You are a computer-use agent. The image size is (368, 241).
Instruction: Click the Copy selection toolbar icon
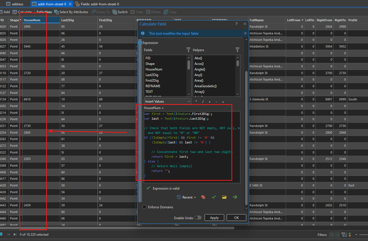click(x=166, y=12)
